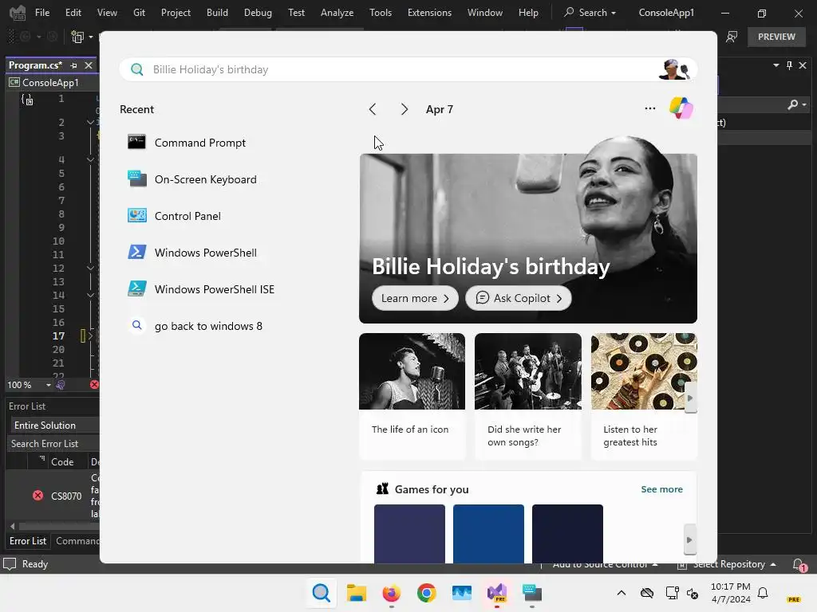Sort Error List by Code column

[x=62, y=462]
